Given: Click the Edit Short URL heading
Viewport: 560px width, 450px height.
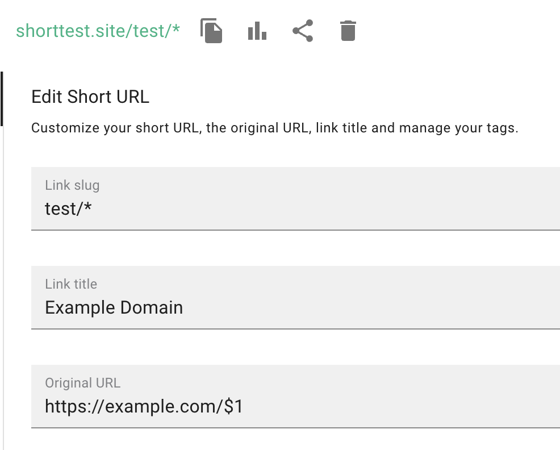Looking at the screenshot, I should [90, 97].
